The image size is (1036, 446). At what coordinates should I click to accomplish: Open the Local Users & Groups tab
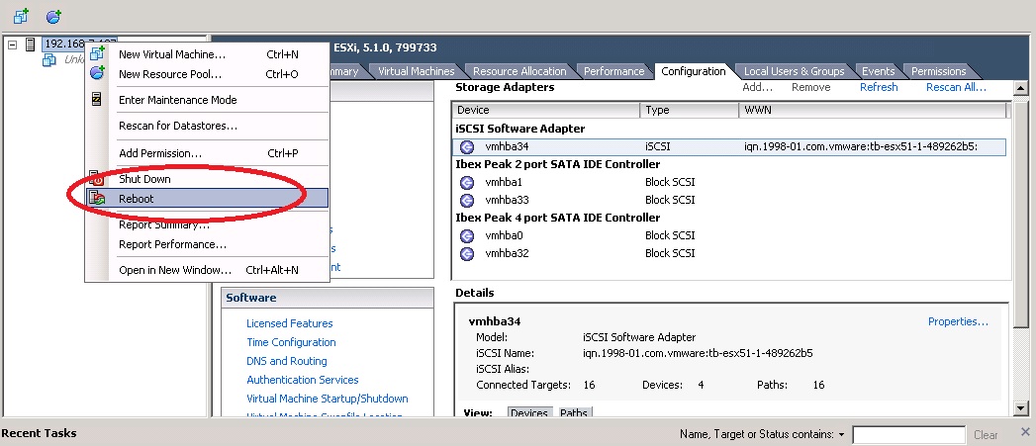[x=794, y=71]
